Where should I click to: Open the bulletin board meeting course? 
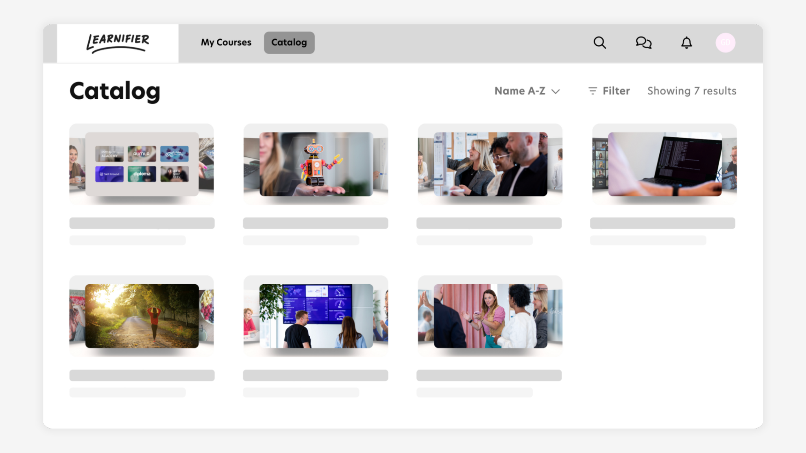pyautogui.click(x=490, y=164)
